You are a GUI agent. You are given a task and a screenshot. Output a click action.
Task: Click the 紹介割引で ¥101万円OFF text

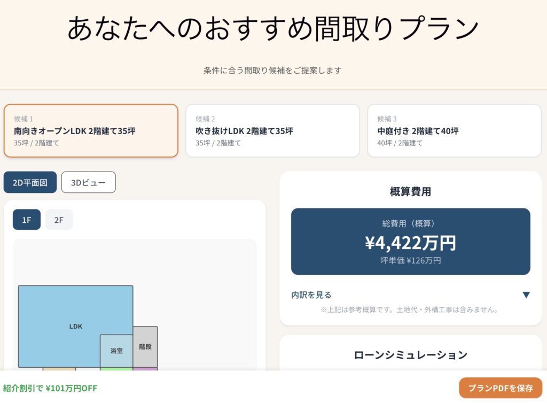click(x=50, y=388)
